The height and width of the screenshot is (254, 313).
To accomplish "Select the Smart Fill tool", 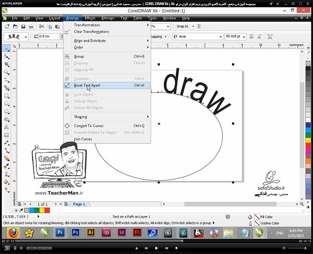I will click(6, 88).
